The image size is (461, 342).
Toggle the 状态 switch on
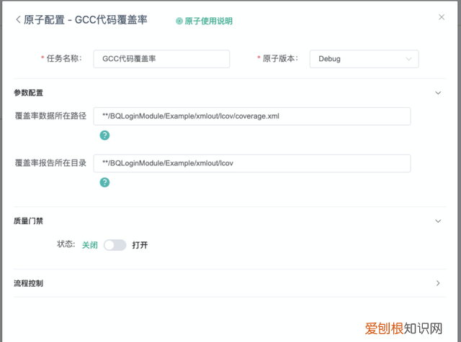115,245
